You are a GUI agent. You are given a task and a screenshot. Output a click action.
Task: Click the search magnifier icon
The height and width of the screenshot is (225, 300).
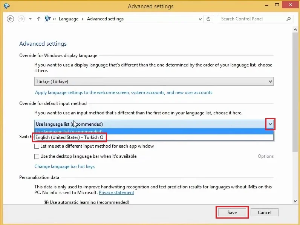pyautogui.click(x=289, y=19)
